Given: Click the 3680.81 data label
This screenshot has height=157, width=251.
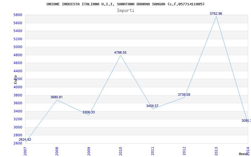Looking at the screenshot, I should pyautogui.click(x=56, y=97).
